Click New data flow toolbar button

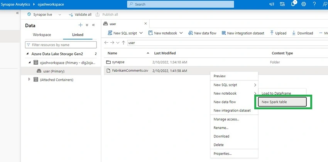[202, 33]
